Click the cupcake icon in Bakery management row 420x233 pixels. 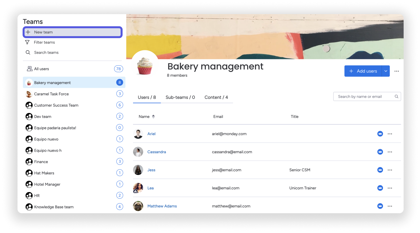(x=29, y=83)
